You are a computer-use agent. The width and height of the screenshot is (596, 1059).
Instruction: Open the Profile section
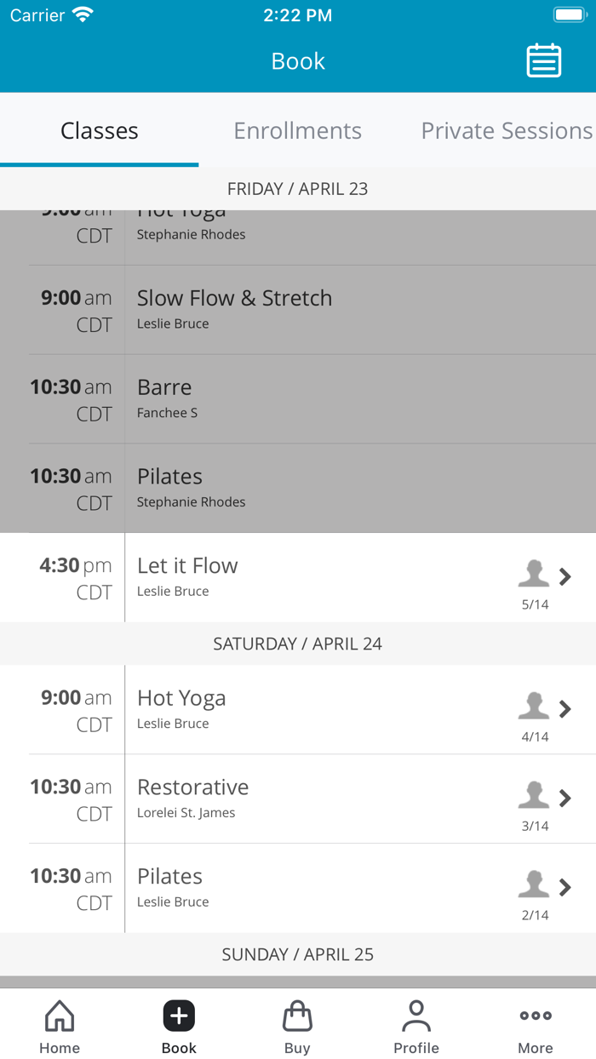pos(416,1015)
